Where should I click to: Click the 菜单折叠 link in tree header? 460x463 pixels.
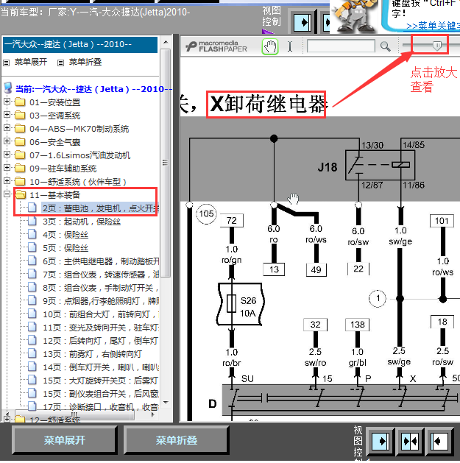(x=85, y=62)
